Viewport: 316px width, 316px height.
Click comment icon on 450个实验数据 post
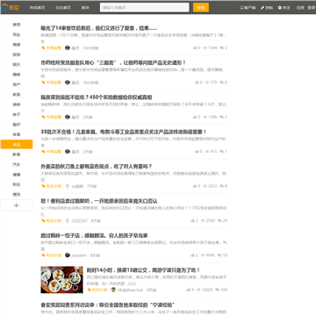click(x=222, y=117)
